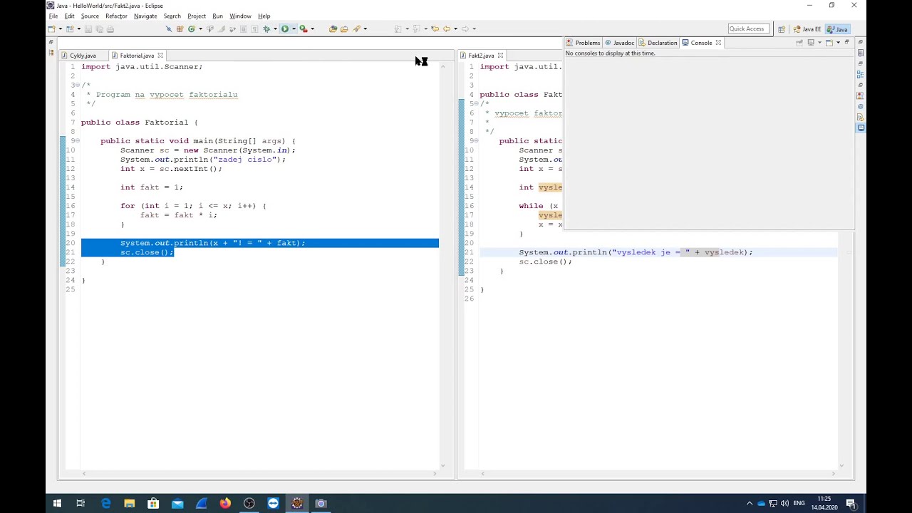Click the Forward navigation arrow
912x513 pixels.
coord(465,28)
